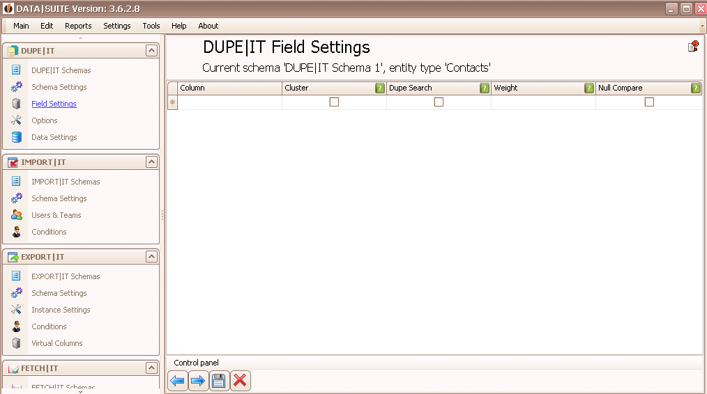Click the empty Column cell in new row
This screenshot has height=394, width=707.
(x=230, y=102)
